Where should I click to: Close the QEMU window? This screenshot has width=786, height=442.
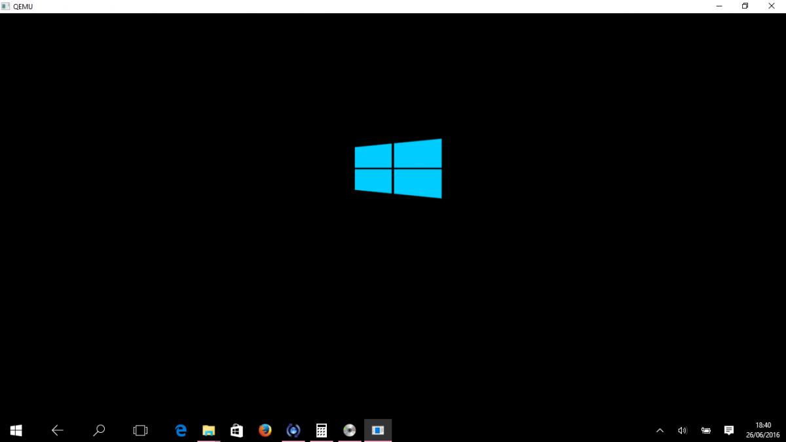click(772, 6)
